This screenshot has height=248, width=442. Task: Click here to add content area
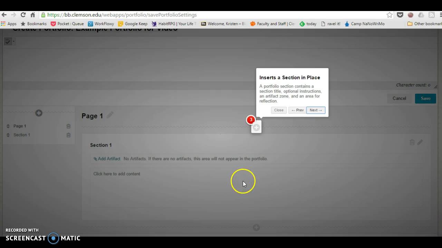[x=256, y=188]
